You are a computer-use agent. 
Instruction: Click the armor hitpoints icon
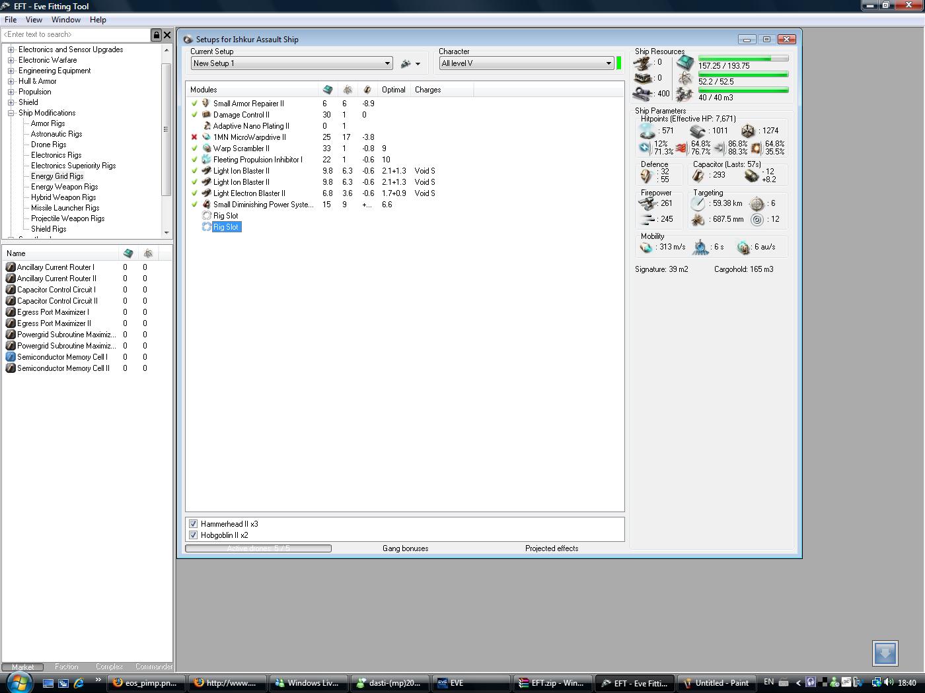pyautogui.click(x=698, y=131)
